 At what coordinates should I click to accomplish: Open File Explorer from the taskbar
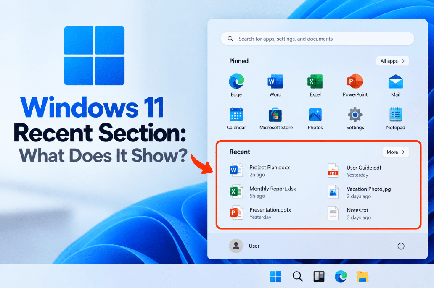(363, 277)
